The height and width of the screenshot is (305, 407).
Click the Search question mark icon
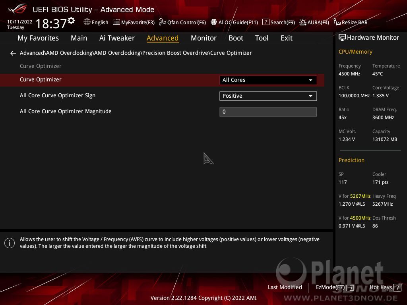coord(266,22)
